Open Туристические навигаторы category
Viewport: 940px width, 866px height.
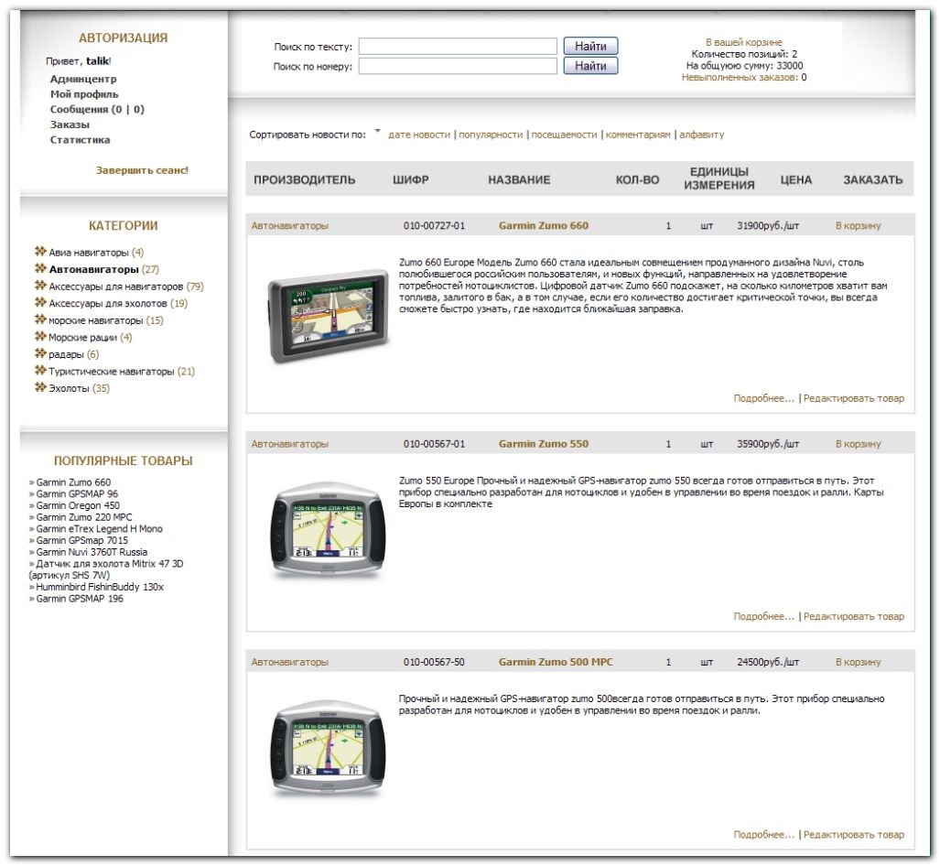coord(112,372)
